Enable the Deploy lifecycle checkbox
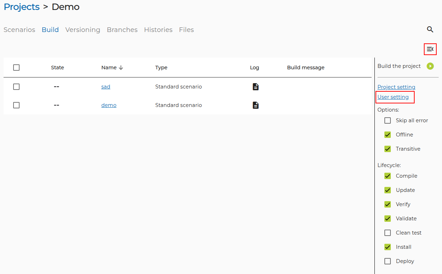Image resolution: width=442 pixels, height=274 pixels. coord(388,261)
